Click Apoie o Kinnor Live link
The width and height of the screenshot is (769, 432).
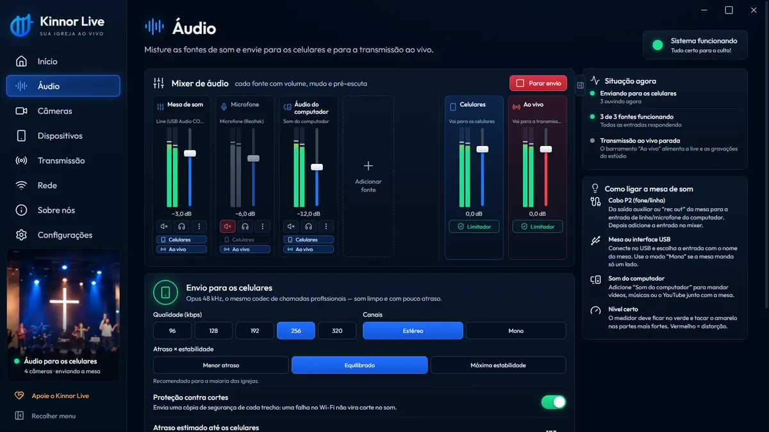pyautogui.click(x=60, y=396)
